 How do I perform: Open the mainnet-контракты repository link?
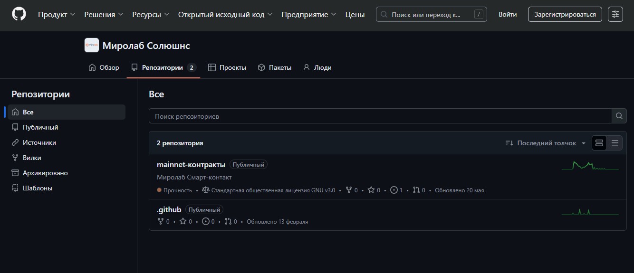click(x=191, y=164)
